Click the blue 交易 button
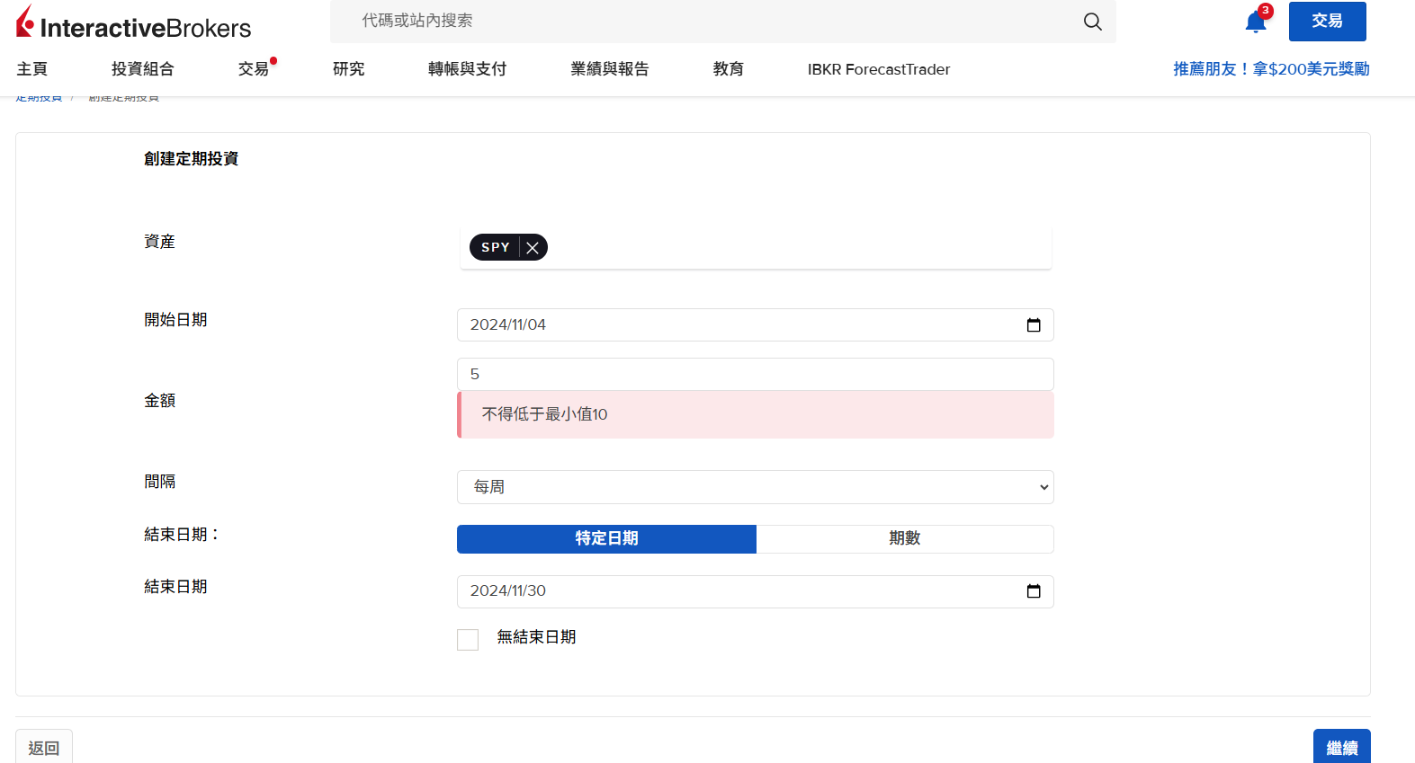Viewport: 1415px width, 763px height. 1328,22
